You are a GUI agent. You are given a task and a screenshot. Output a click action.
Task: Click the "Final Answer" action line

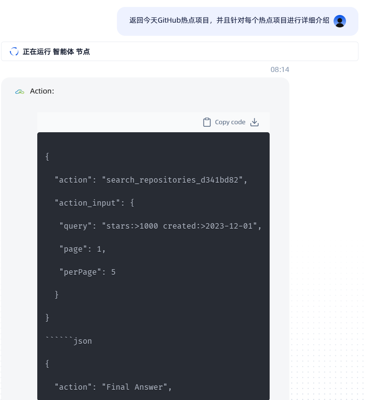[x=113, y=387]
